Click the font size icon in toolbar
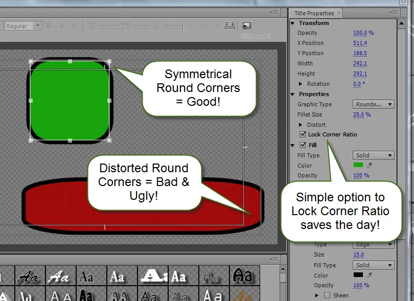Image resolution: width=414 pixels, height=301 pixels. (x=91, y=26)
